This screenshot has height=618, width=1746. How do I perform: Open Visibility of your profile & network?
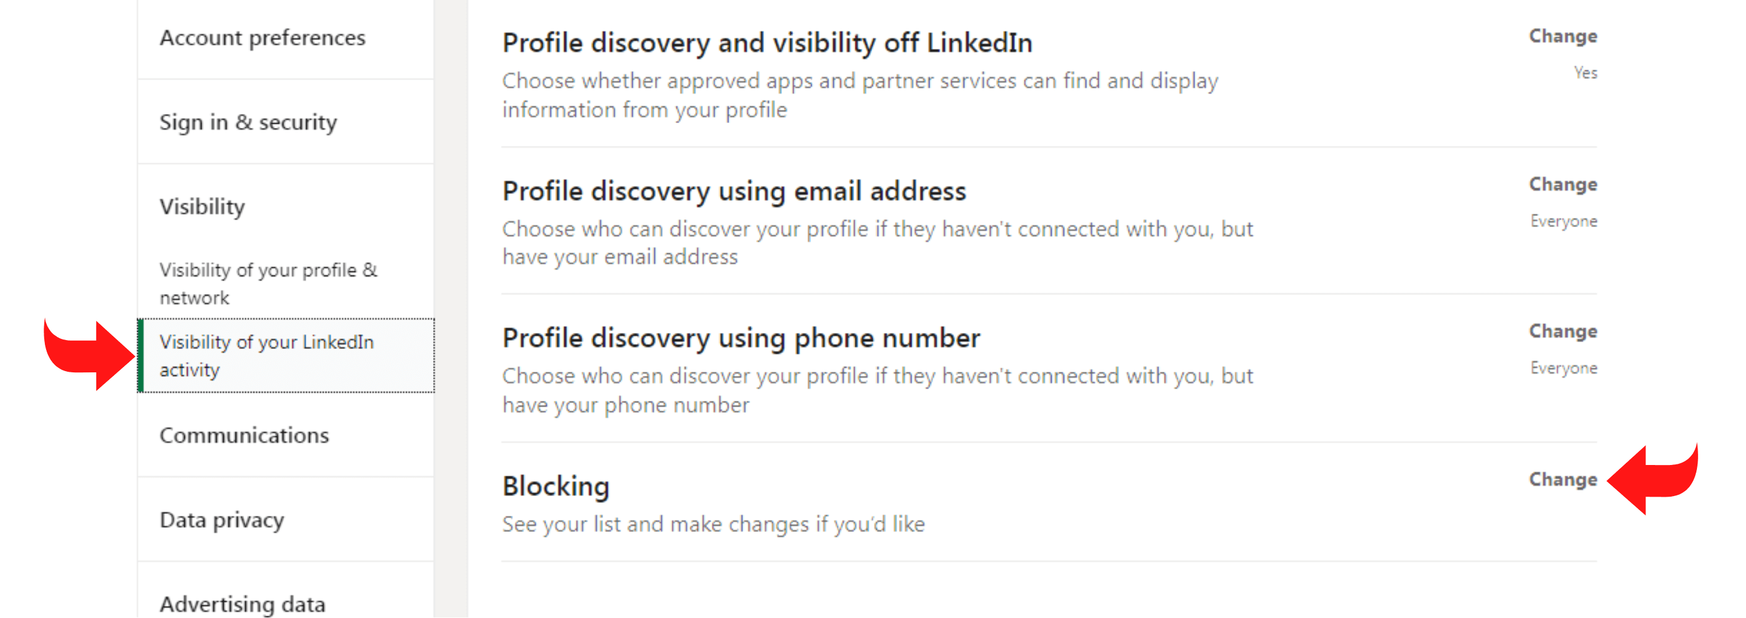point(268,283)
